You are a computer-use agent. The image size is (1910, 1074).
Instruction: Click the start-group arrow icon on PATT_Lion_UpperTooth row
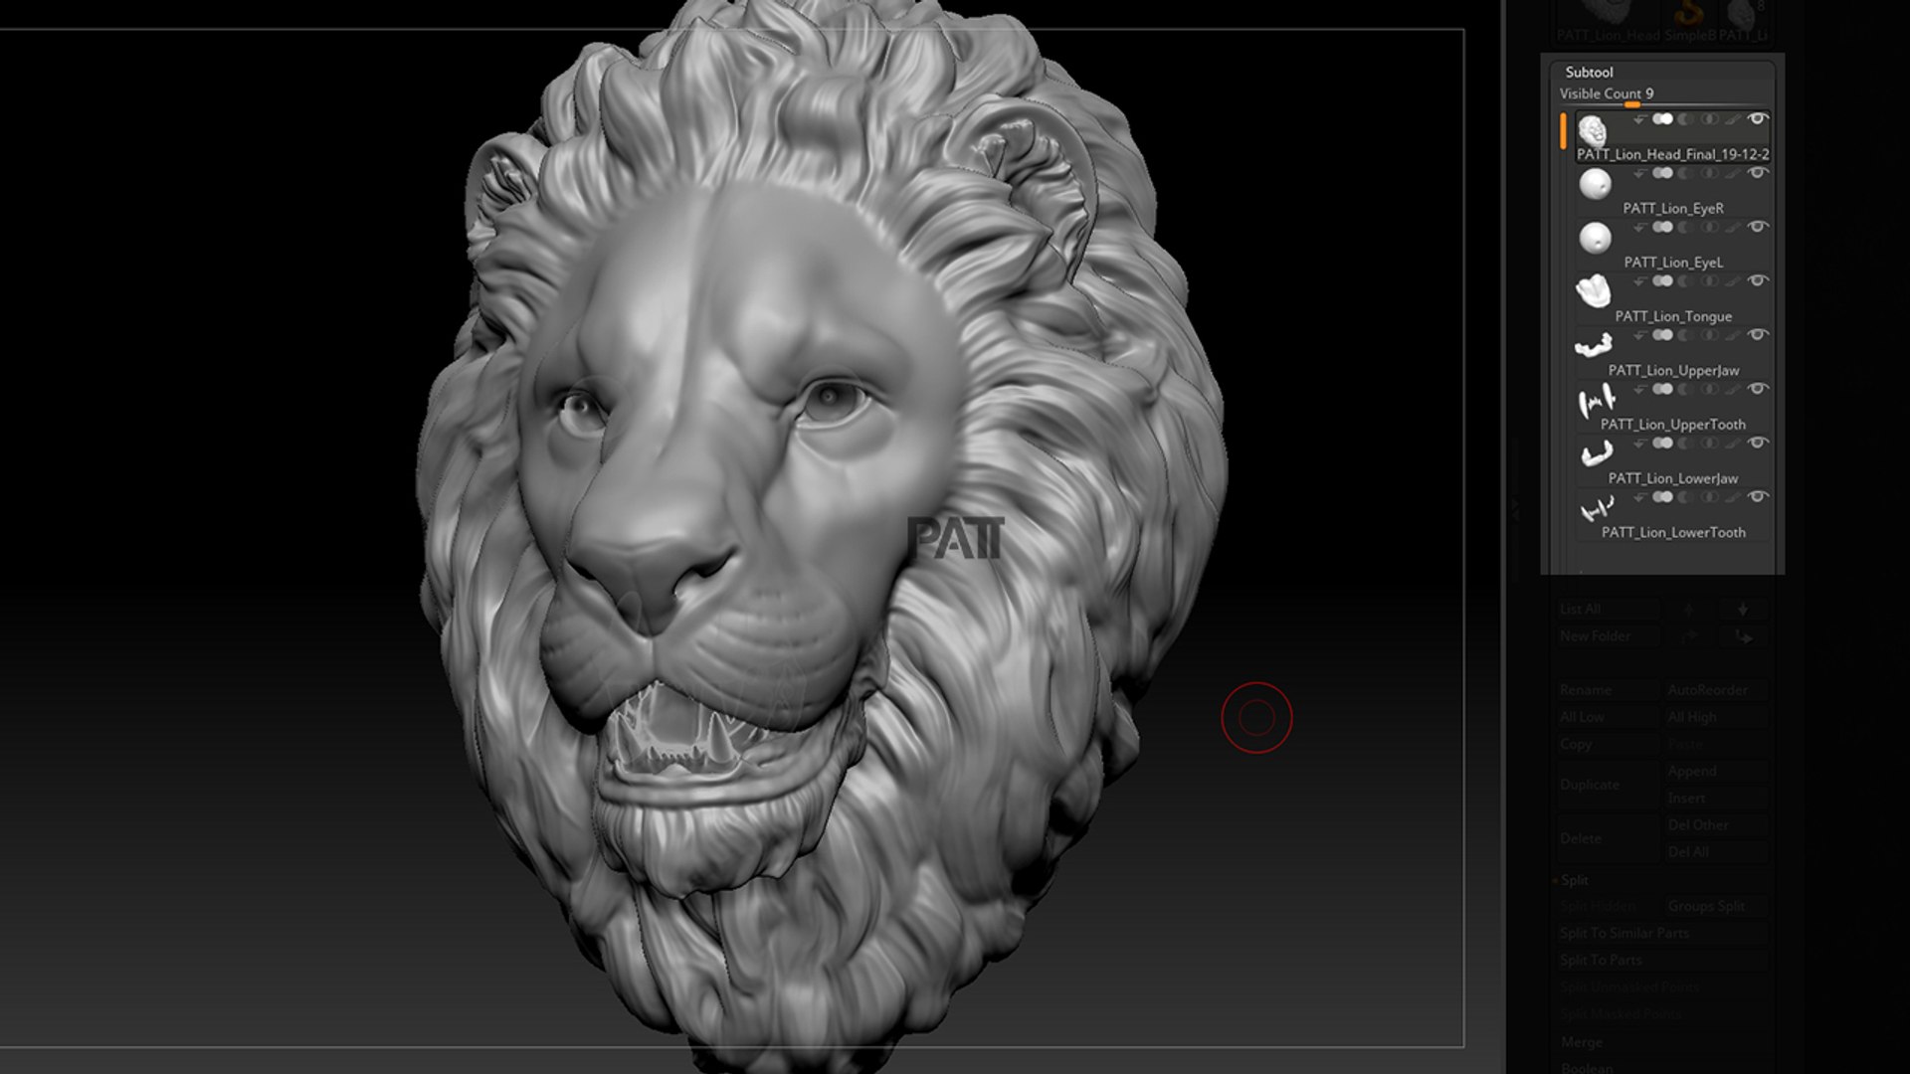tap(1639, 389)
